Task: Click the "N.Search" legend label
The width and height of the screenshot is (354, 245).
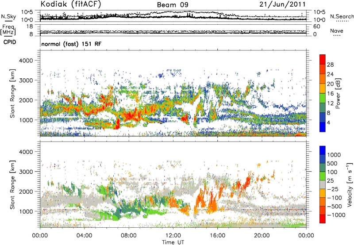Action: click(x=342, y=16)
